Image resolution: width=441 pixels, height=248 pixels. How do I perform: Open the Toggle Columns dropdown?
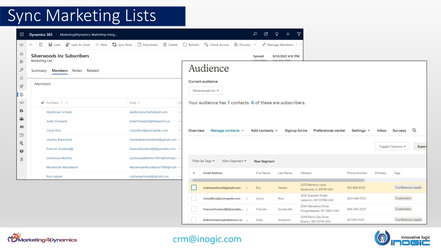(392, 146)
